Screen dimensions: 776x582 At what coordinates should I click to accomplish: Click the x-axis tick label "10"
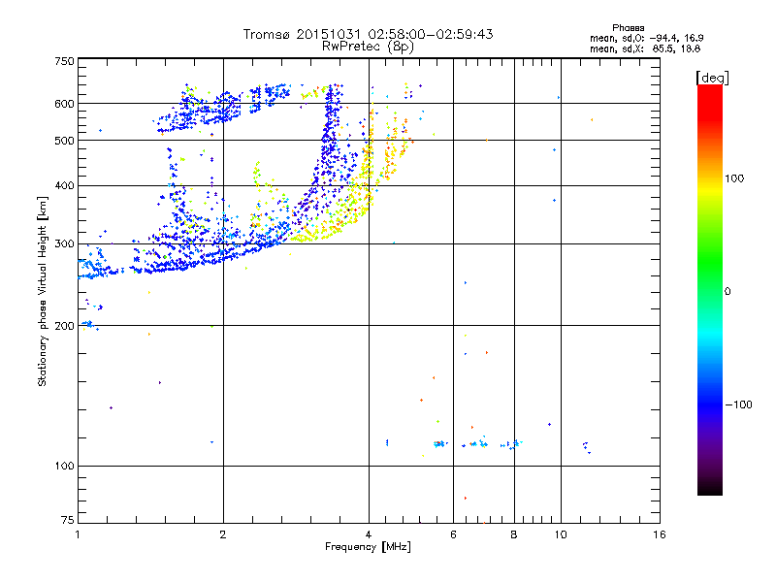click(561, 534)
